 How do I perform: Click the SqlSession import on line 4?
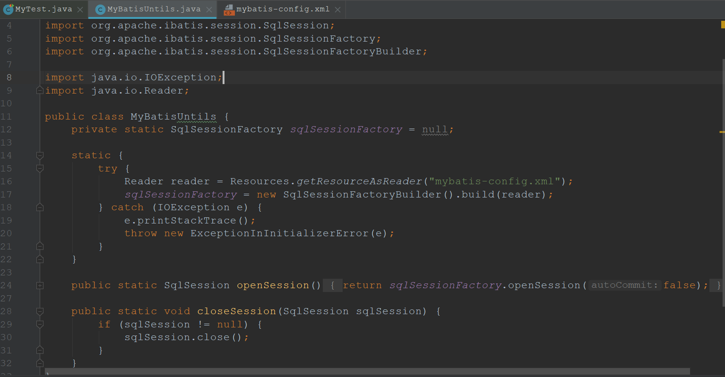click(x=210, y=26)
